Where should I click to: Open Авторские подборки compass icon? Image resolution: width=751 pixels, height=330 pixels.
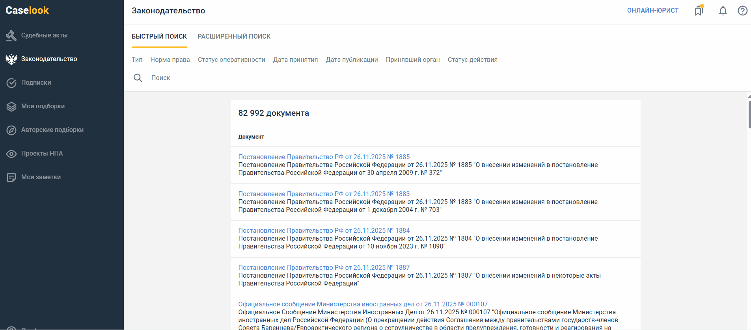(11, 130)
